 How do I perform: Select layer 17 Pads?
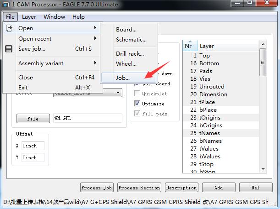tap(221, 71)
